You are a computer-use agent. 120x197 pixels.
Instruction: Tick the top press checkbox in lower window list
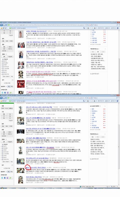3,144
